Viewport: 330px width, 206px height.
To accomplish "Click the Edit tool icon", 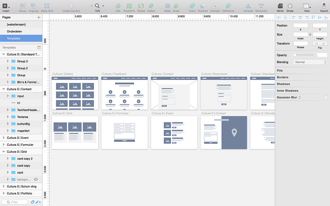I will [x=118, y=6].
